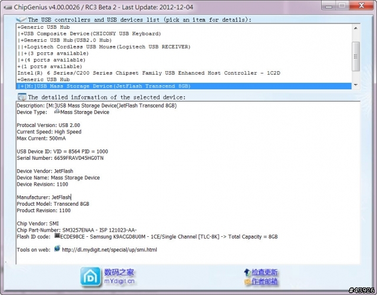Open the mYdigit.cn link text
This screenshot has width=377, height=295.
coord(119,281)
